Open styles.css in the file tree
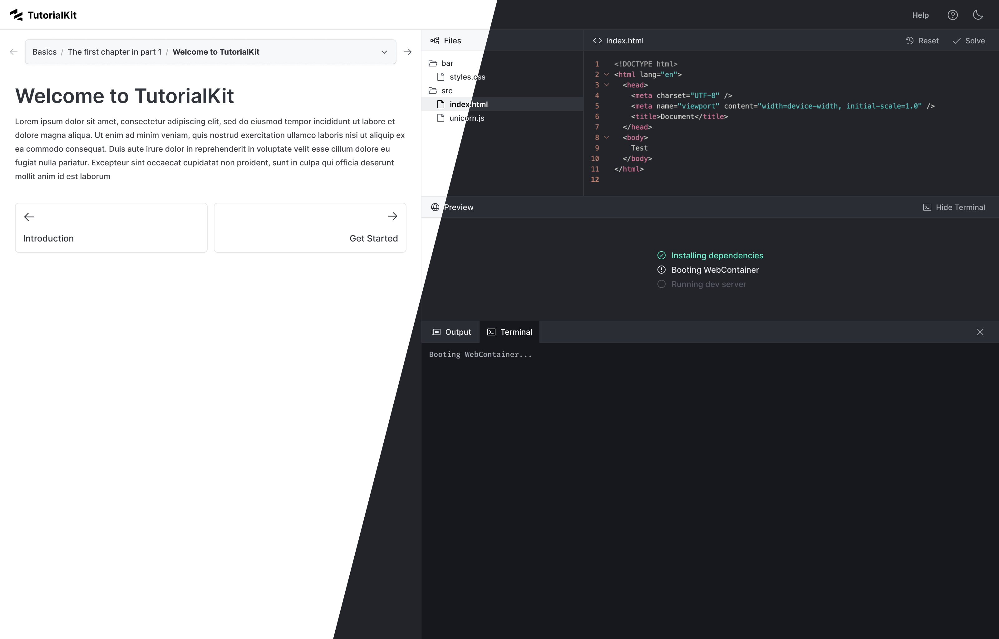Viewport: 999px width, 639px height. coord(467,77)
